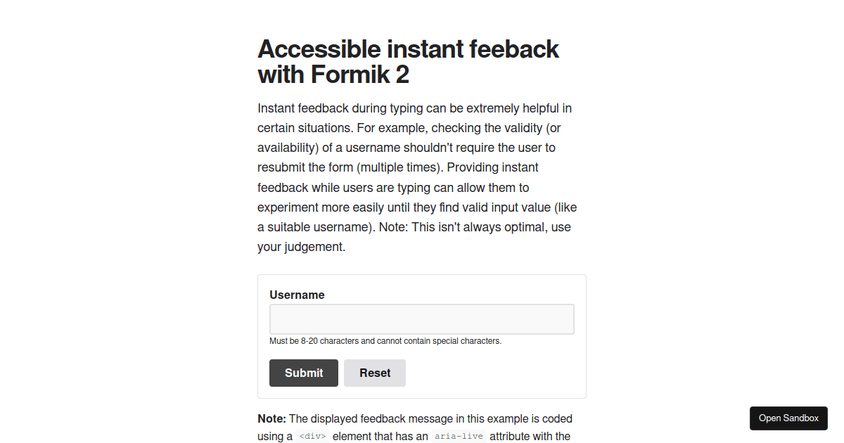Viewport: 844px width, 443px height.
Task: Click 'with Formik 2' in the heading
Action: [x=333, y=74]
